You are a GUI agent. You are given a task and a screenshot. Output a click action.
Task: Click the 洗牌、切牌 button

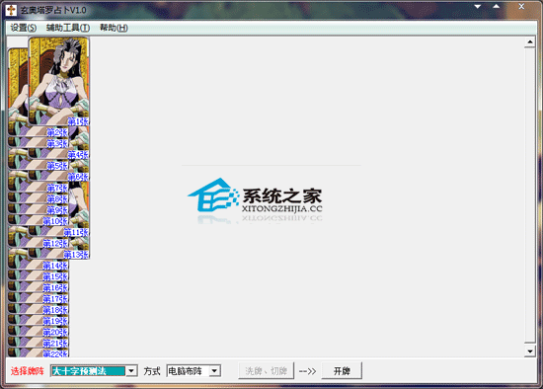pos(266,371)
